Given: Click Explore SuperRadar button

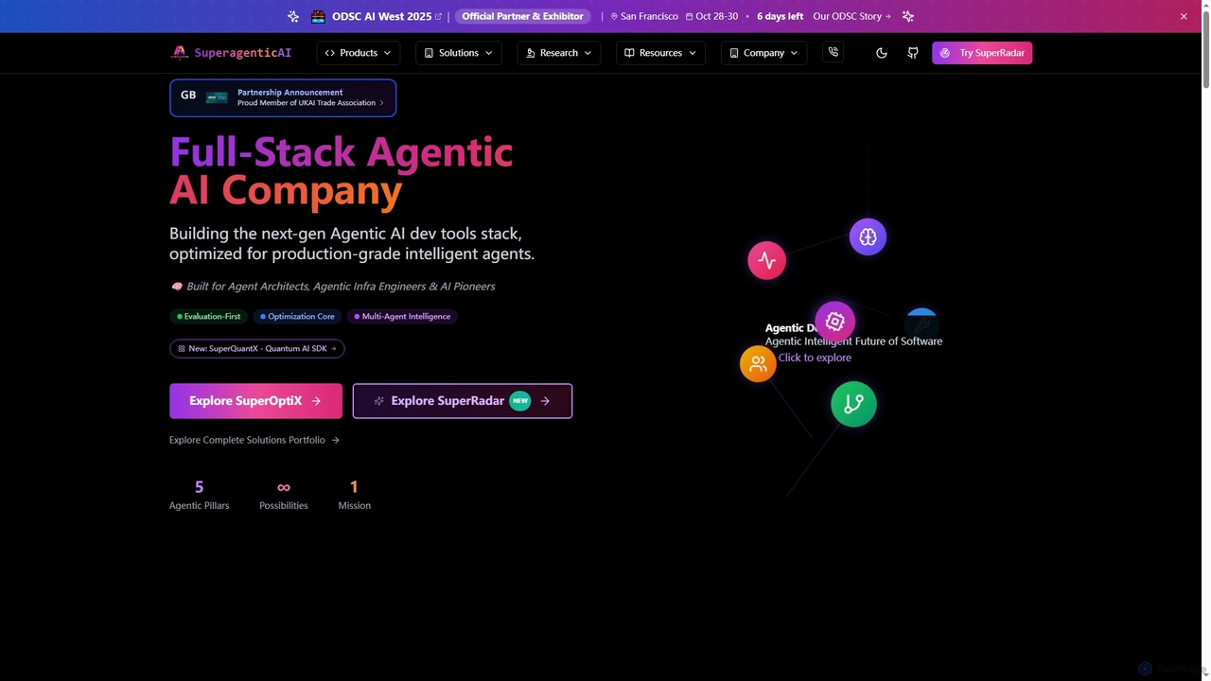Looking at the screenshot, I should click(463, 401).
